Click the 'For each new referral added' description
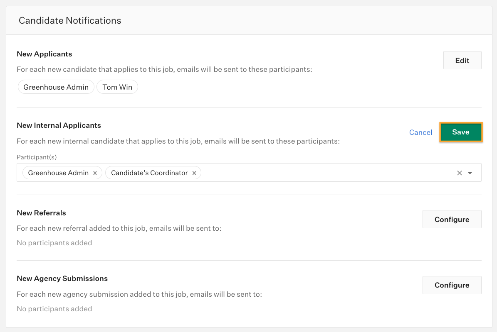 pyautogui.click(x=119, y=228)
